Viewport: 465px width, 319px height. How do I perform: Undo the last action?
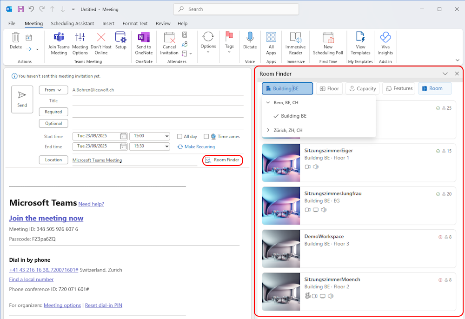click(31, 9)
